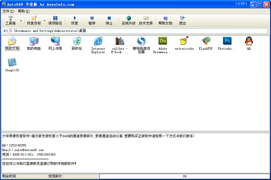Select the 我的电脑 icon
Viewport: 271px width, 180px height.
(34, 42)
